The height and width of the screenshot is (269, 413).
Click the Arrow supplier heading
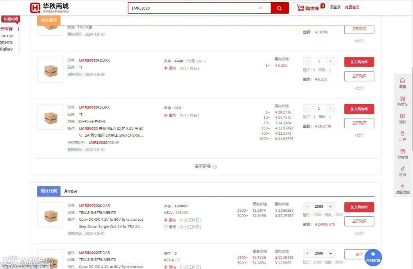[x=71, y=191]
